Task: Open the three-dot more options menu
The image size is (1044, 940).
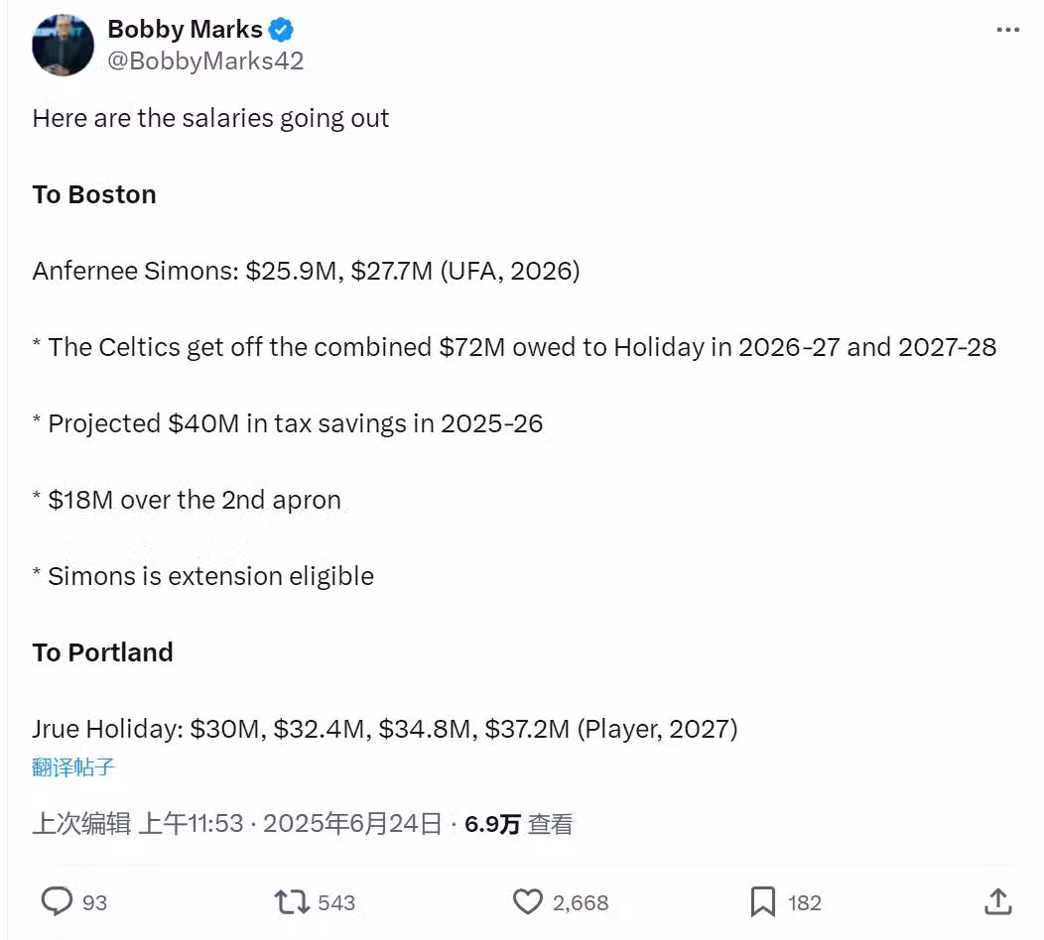Action: click(1007, 30)
